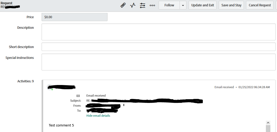Open the personalize form sliders icon
This screenshot has width=277, height=132.
(142, 5)
